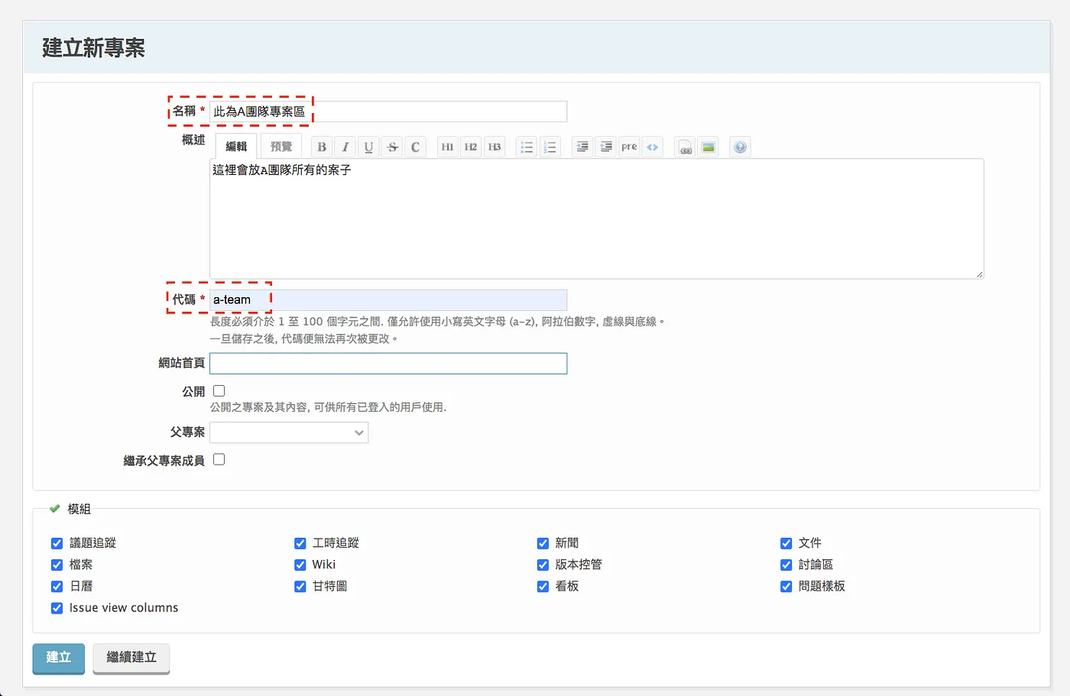Insert preformatted text with pre button
The image size is (1070, 696).
(x=629, y=147)
